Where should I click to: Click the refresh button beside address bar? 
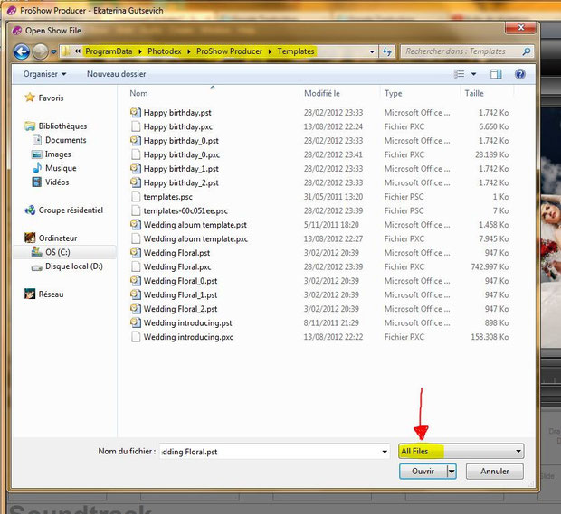click(386, 51)
